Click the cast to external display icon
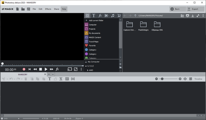The image size is (206, 120). [70, 69]
